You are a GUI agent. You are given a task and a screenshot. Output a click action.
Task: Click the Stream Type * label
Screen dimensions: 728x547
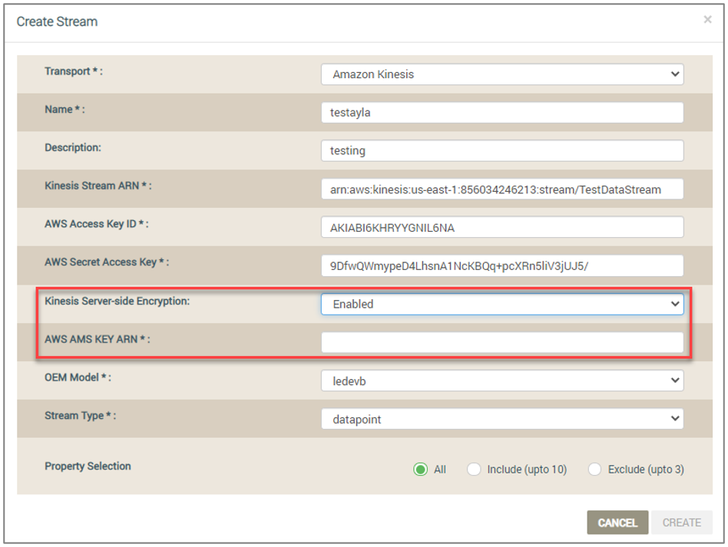tap(81, 416)
